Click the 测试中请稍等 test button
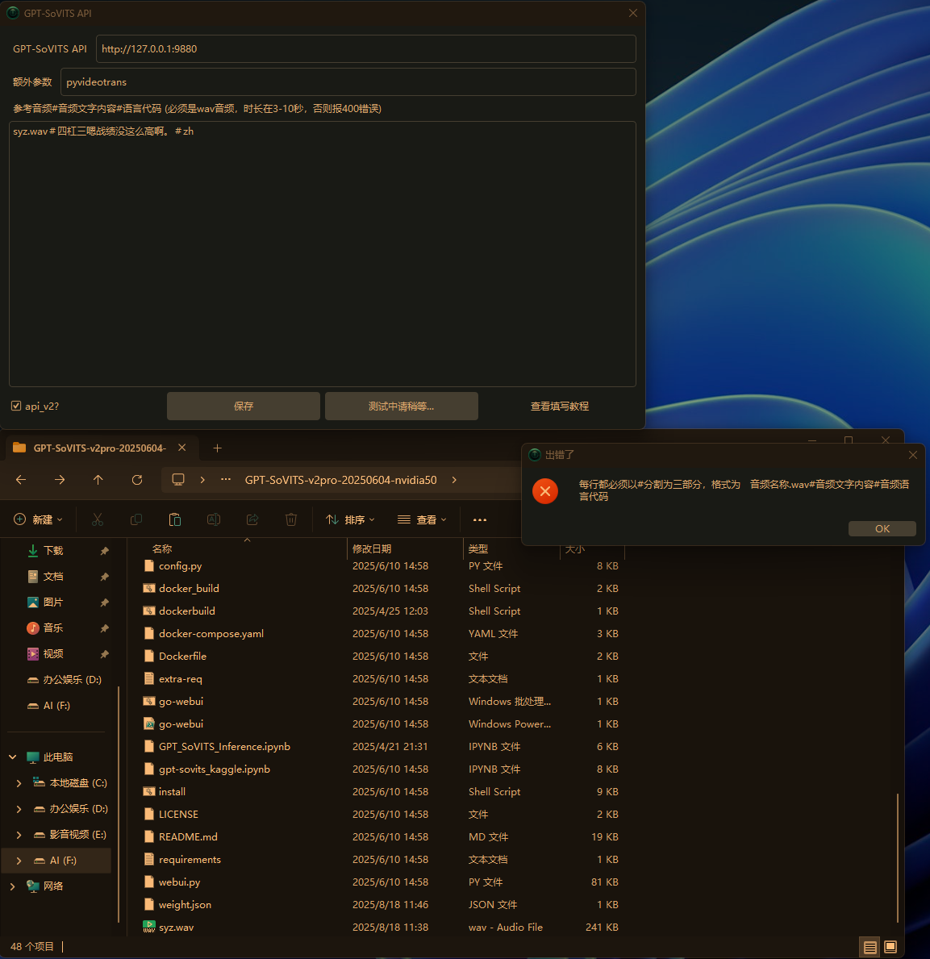The height and width of the screenshot is (959, 930). [x=401, y=407]
